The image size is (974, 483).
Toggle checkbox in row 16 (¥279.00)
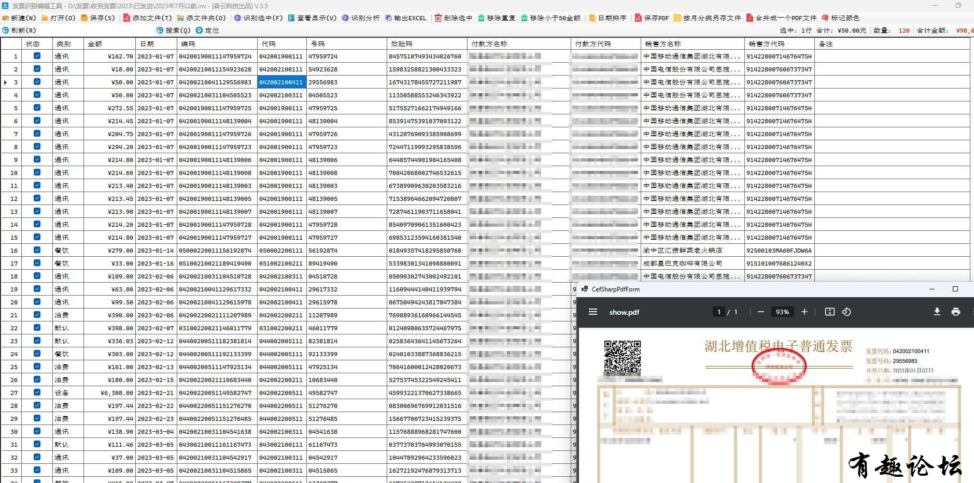[37, 250]
